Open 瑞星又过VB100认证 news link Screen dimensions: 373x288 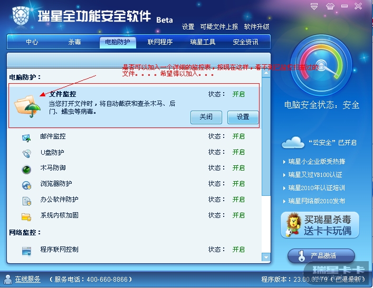pyautogui.click(x=315, y=175)
